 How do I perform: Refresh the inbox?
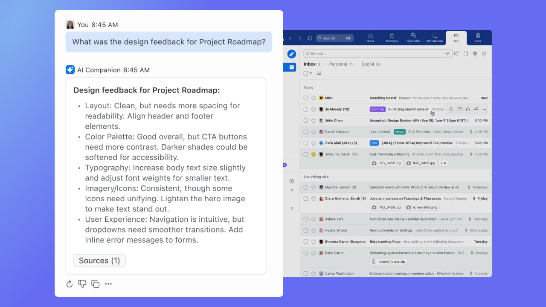tap(456, 53)
